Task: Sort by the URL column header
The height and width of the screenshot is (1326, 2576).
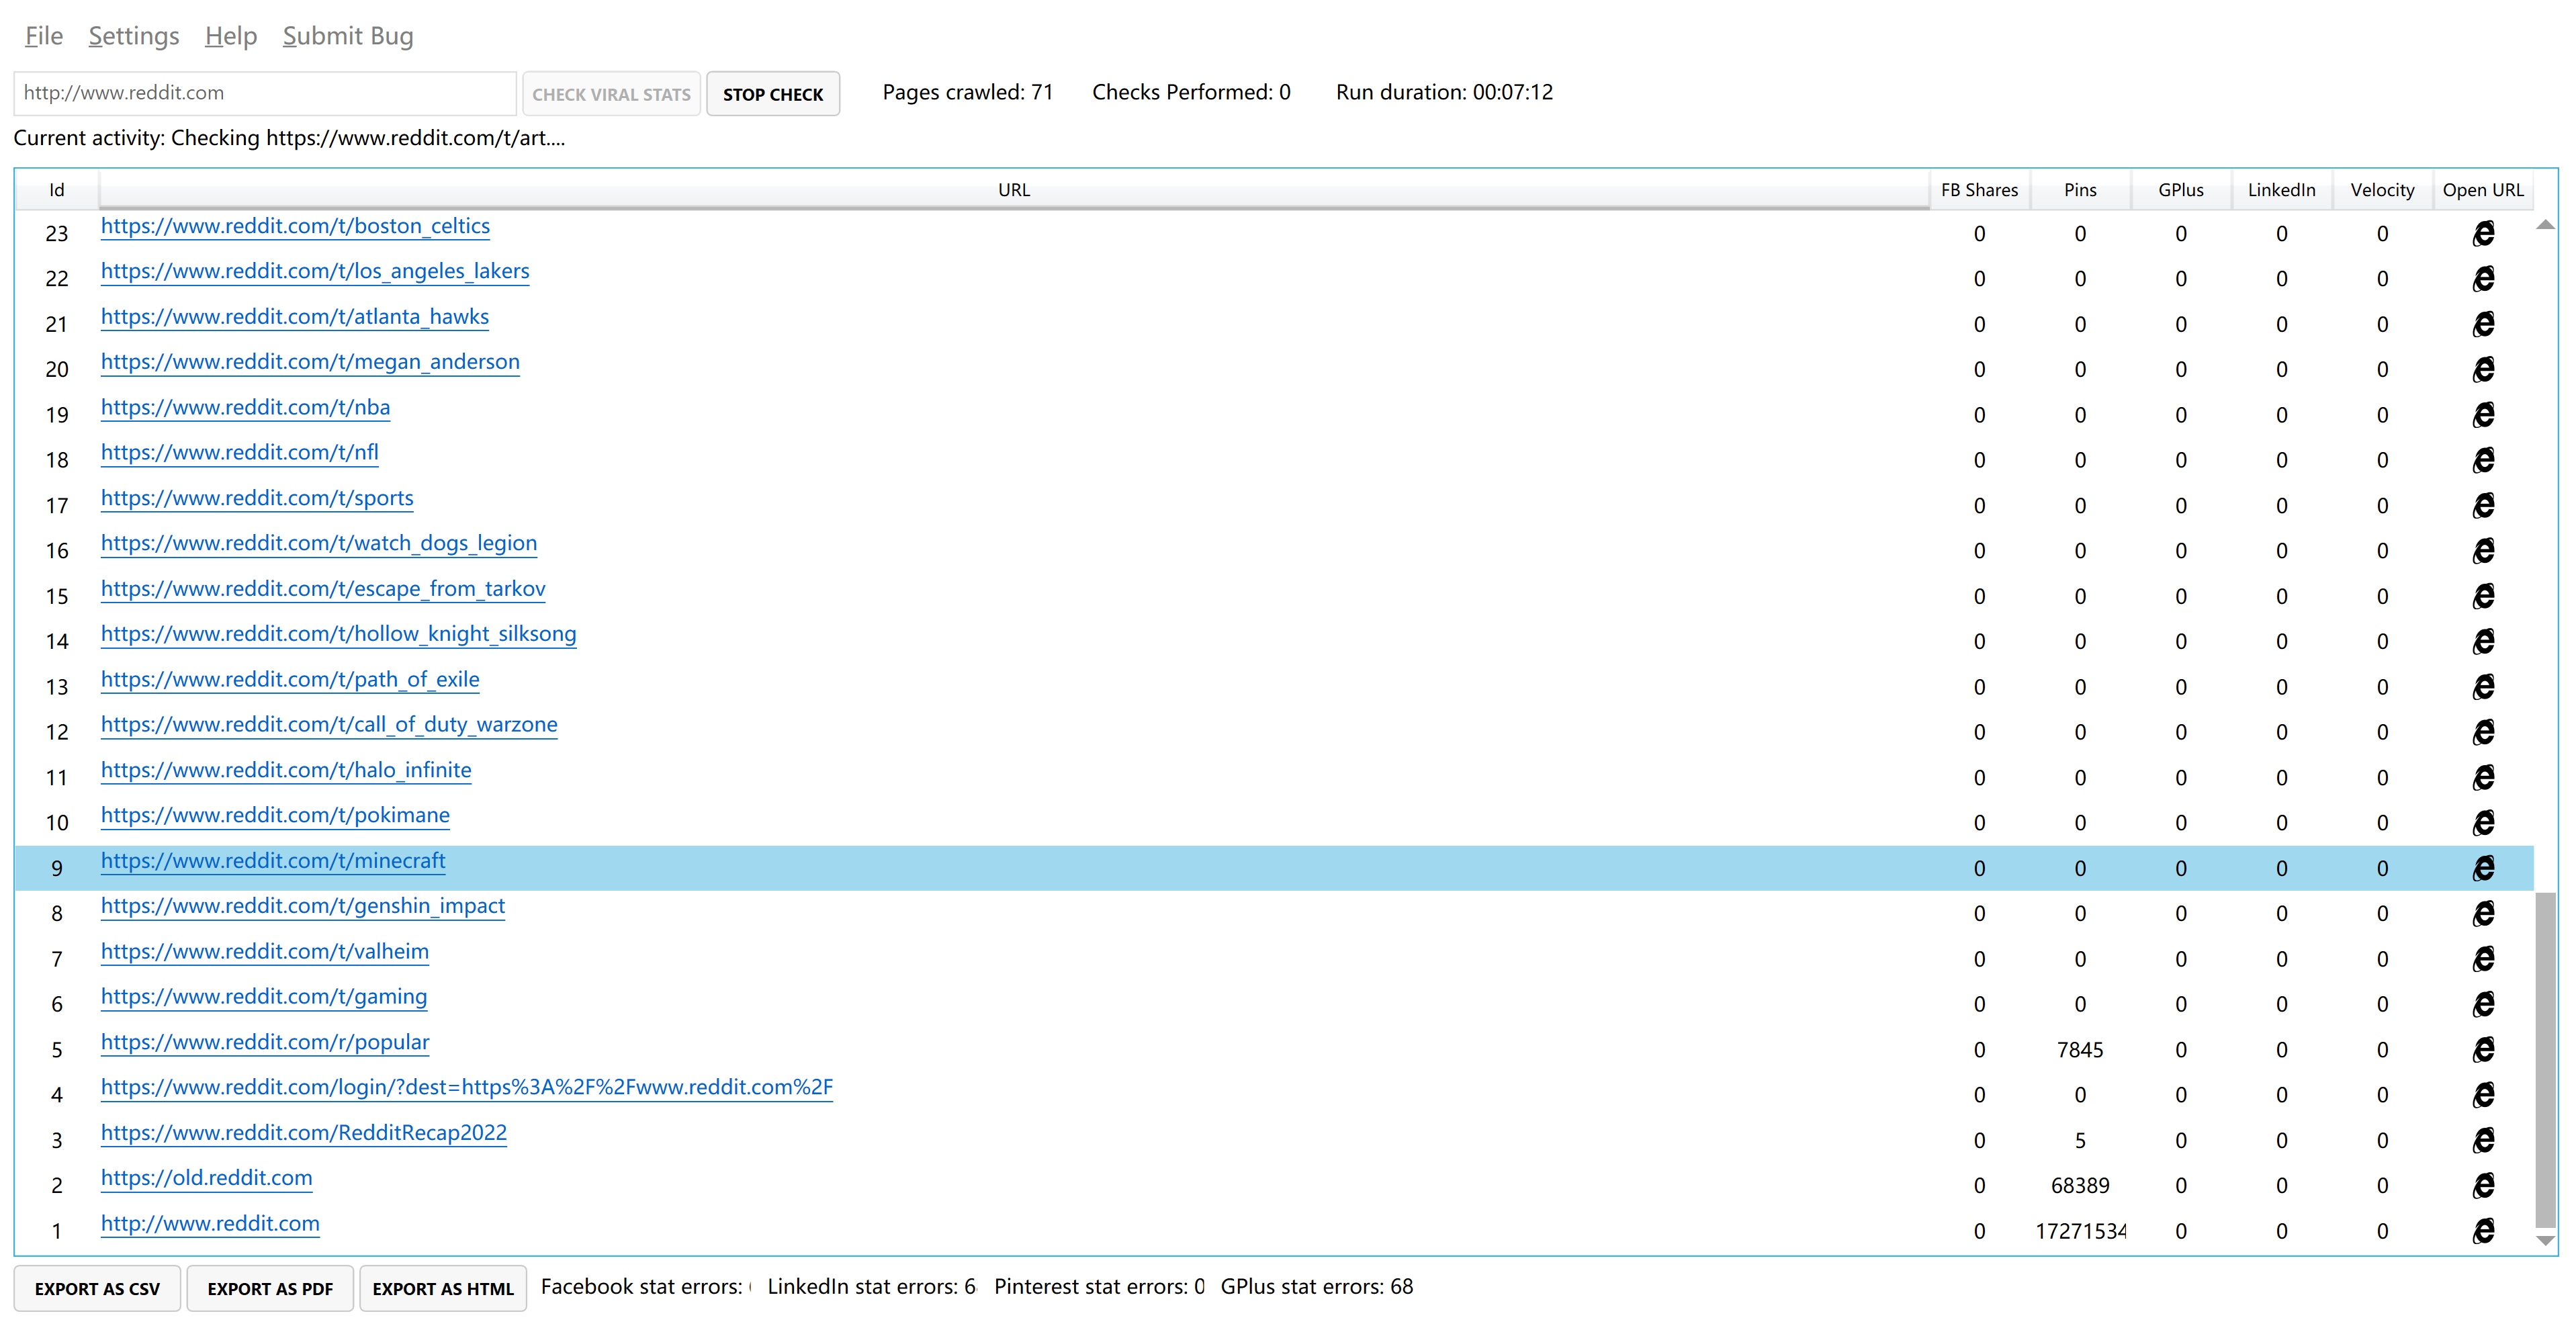Action: pos(1014,190)
